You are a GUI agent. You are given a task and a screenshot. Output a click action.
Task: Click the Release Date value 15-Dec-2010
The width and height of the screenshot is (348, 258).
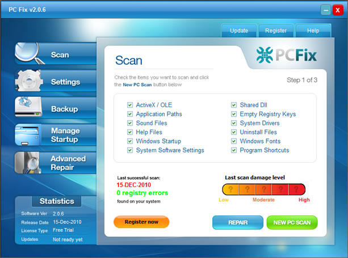67,222
